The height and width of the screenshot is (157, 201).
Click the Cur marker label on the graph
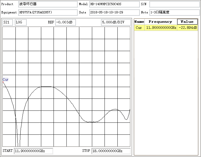point(5,80)
